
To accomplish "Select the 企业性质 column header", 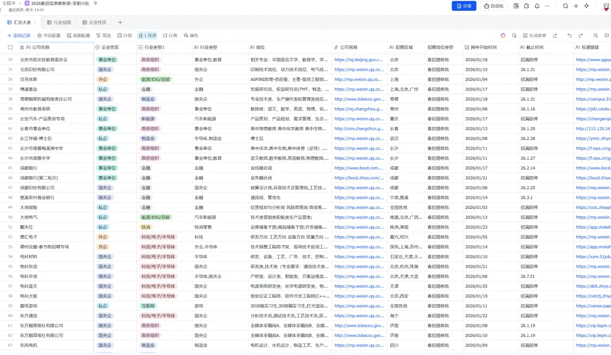I will click(115, 47).
